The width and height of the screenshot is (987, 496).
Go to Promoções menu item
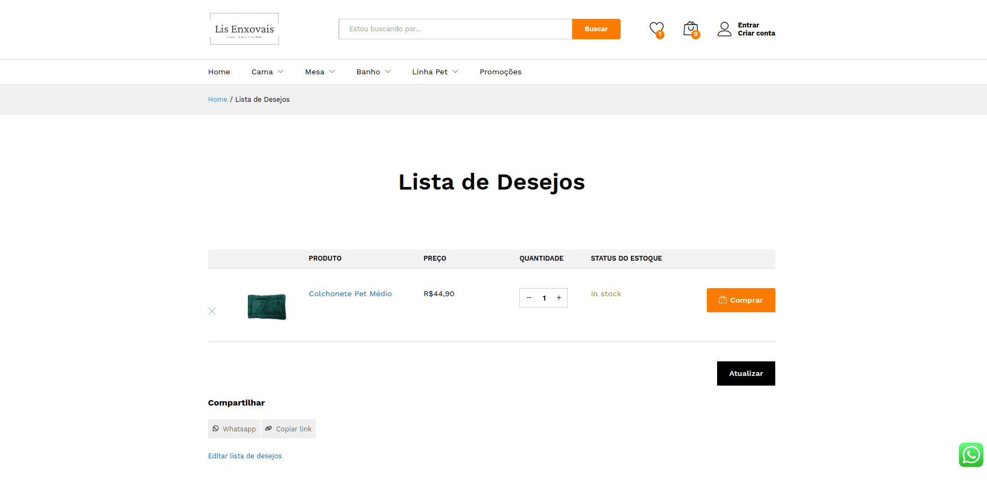tap(501, 72)
